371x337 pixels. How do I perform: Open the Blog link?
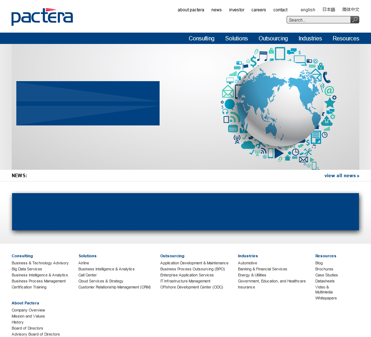[x=319, y=263]
